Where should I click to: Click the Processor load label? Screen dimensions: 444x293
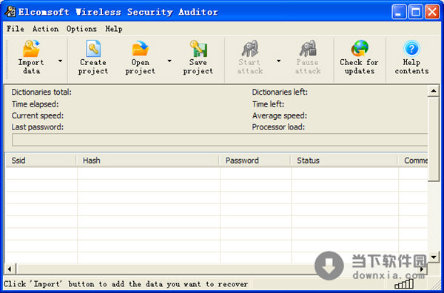point(278,127)
